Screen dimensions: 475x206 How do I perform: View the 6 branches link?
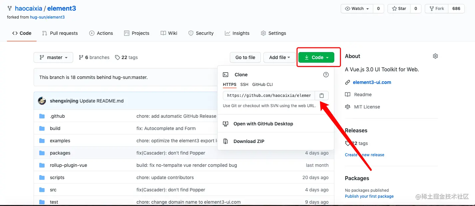coord(94,57)
